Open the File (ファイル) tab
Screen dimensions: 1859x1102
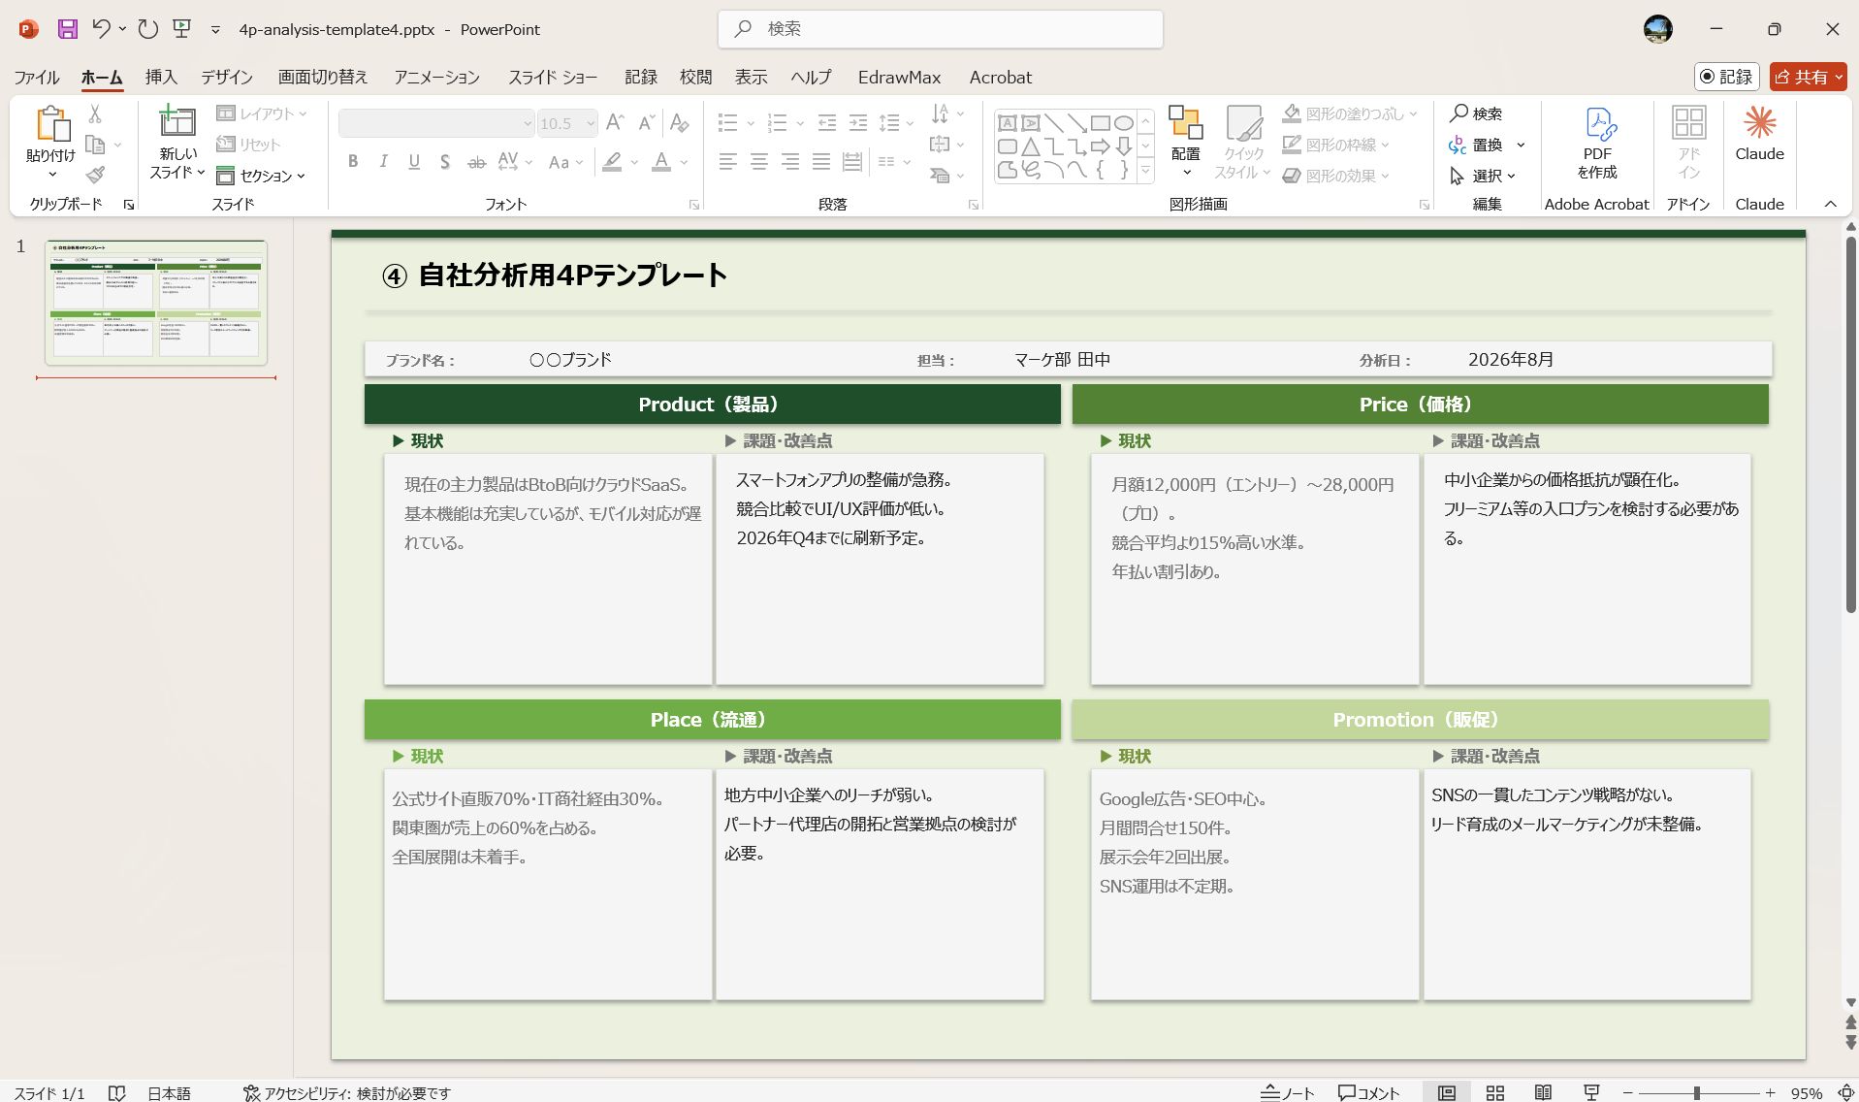tap(37, 77)
